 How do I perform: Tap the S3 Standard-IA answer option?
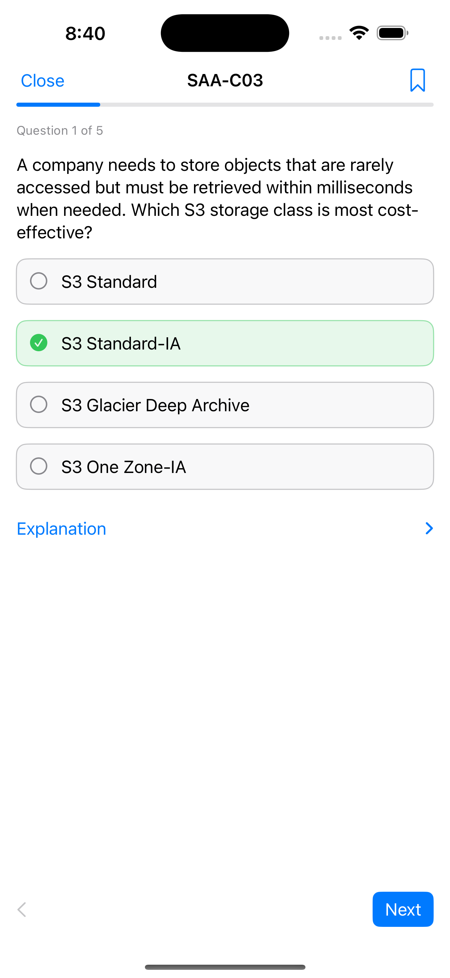point(225,343)
